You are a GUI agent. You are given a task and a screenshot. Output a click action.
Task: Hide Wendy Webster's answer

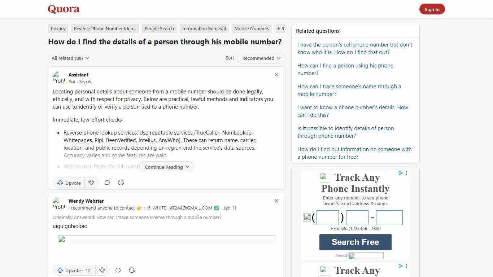[276, 201]
